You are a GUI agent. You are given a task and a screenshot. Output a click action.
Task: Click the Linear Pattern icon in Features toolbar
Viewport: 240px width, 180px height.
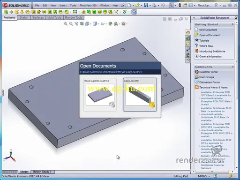75,12
